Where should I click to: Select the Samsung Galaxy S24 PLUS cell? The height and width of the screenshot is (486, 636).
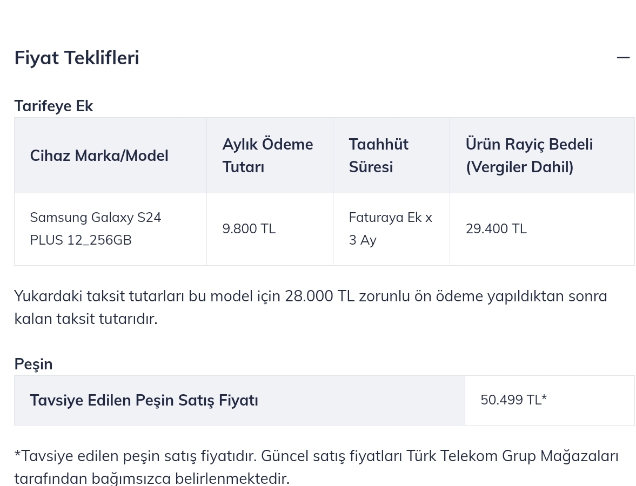(x=96, y=229)
